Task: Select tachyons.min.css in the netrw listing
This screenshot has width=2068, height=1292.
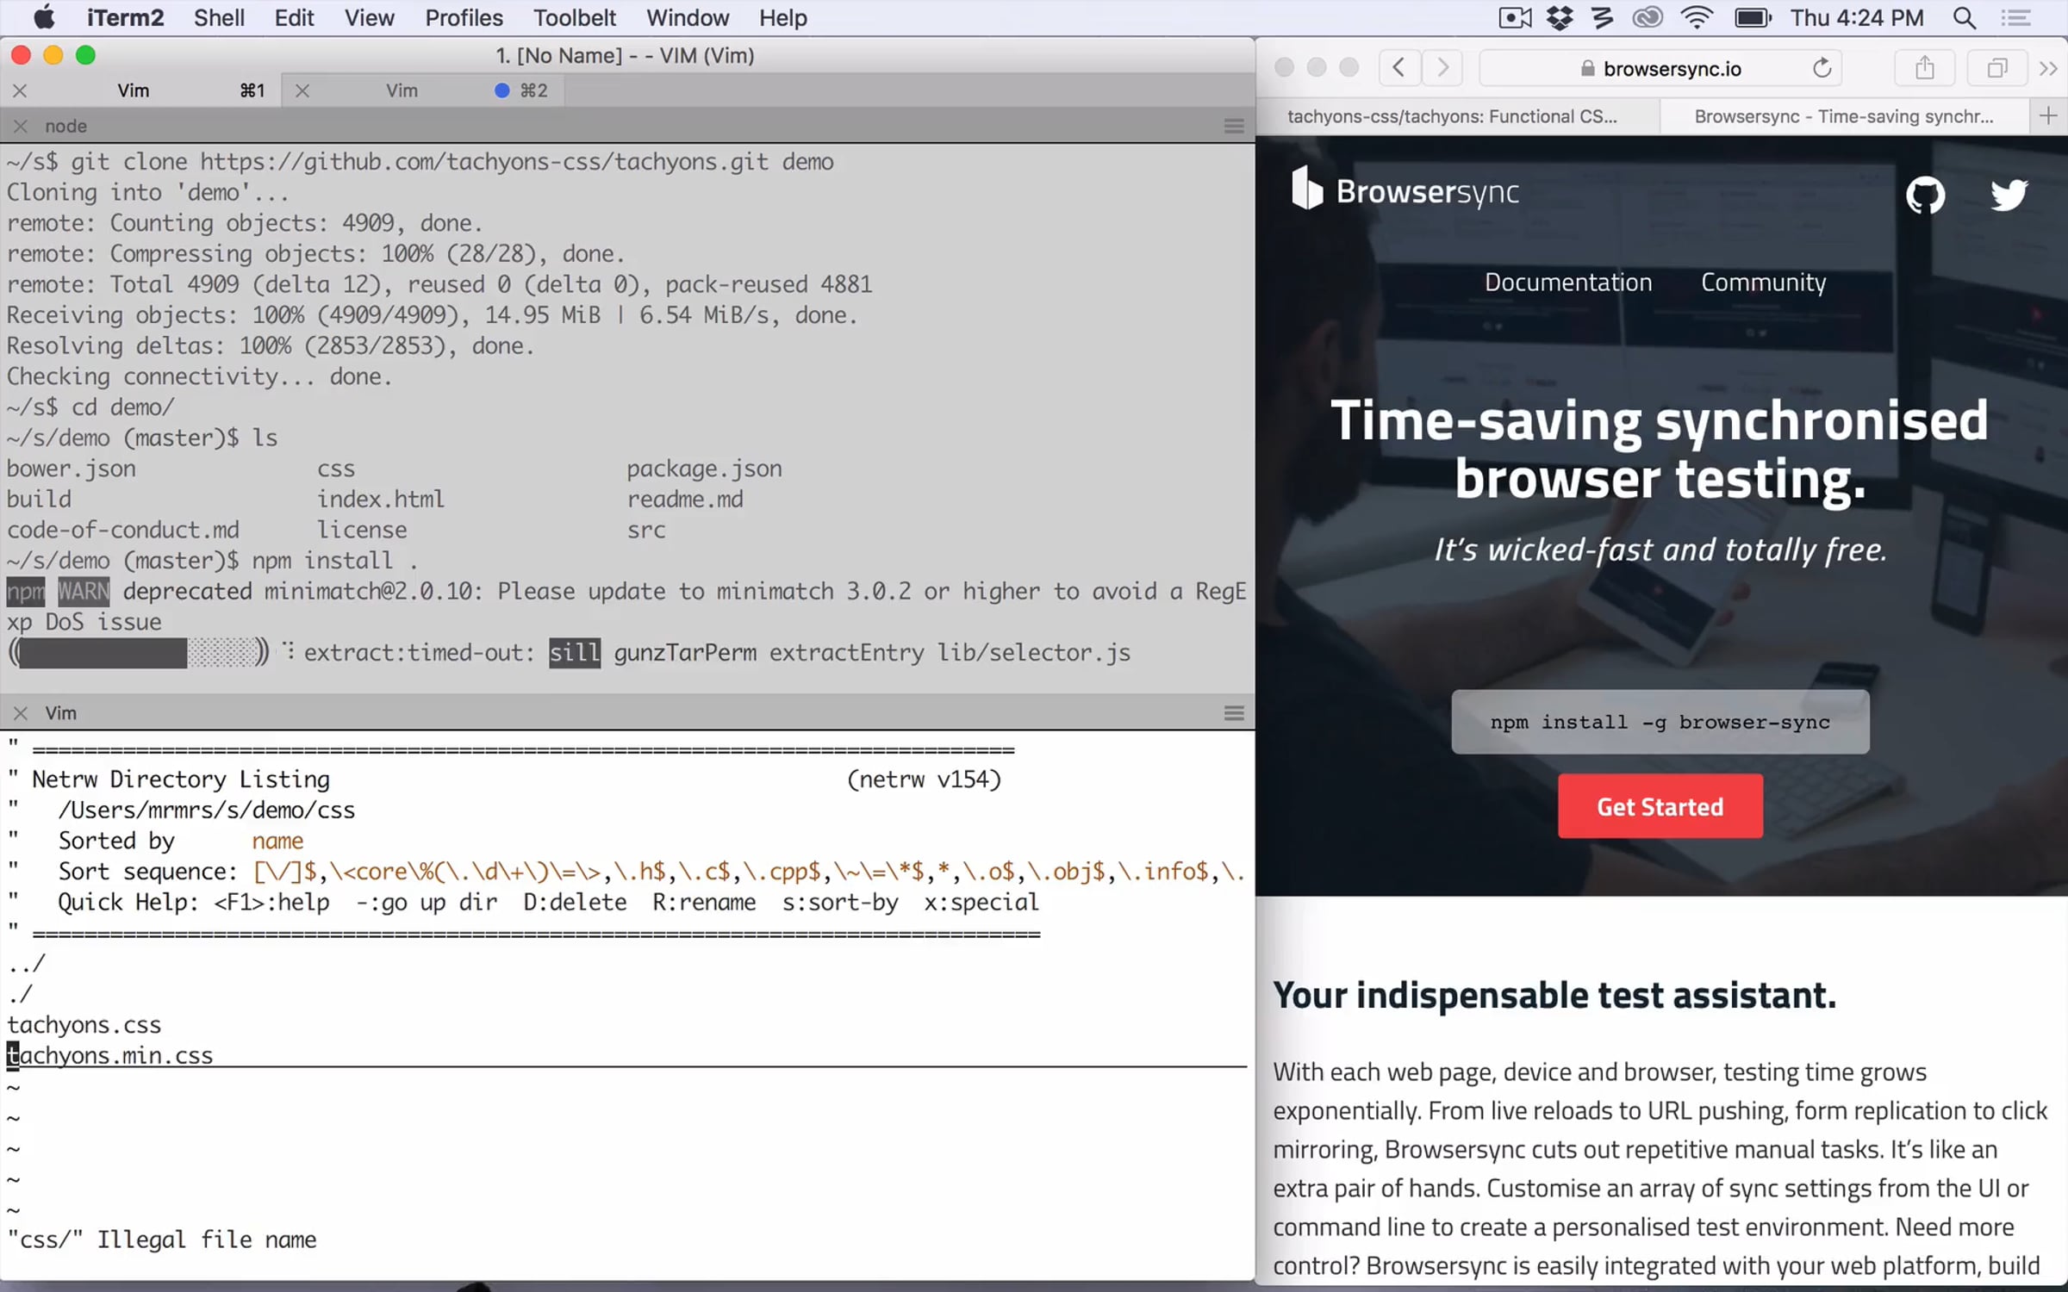Action: [x=109, y=1056]
